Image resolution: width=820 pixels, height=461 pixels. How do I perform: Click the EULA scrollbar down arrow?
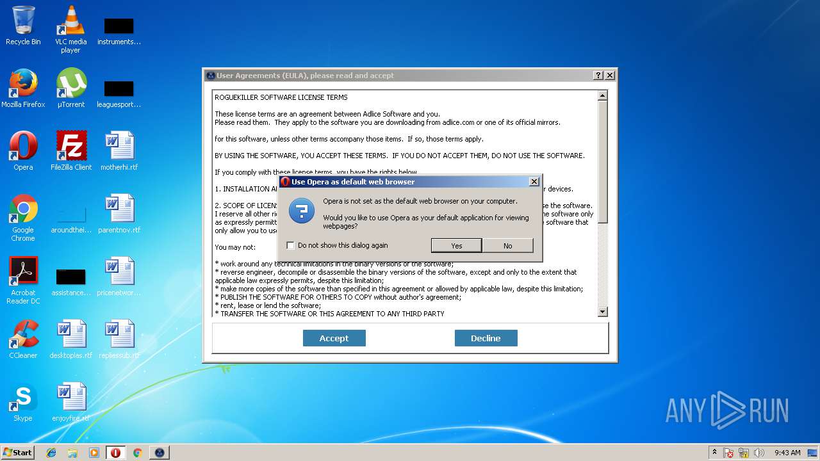point(602,312)
